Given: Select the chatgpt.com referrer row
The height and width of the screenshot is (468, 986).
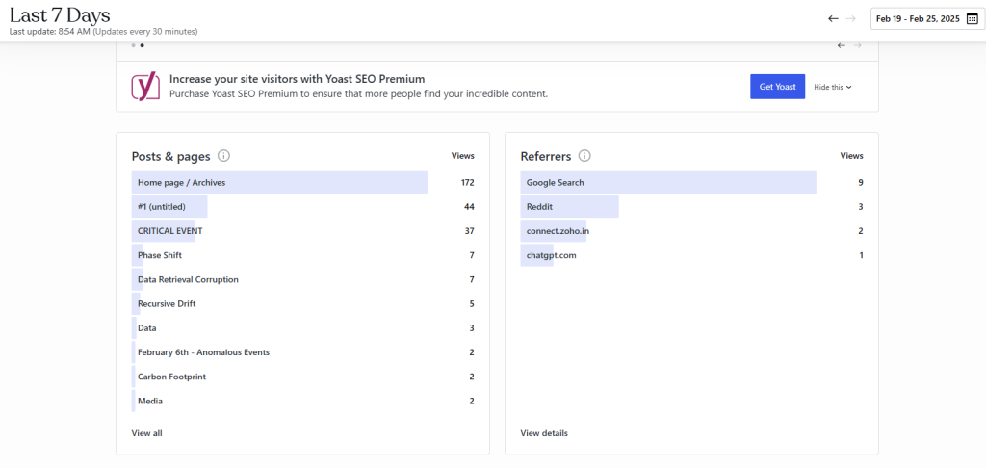Looking at the screenshot, I should [x=552, y=255].
